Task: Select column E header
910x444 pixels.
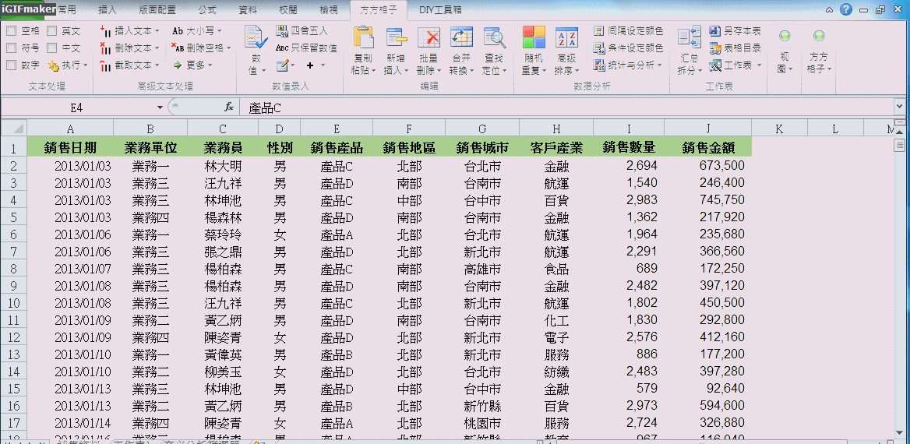Action: [x=337, y=129]
